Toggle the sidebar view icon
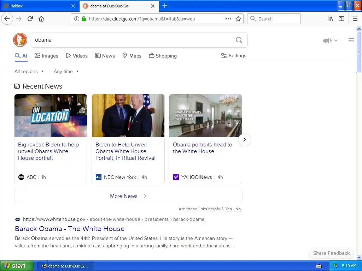 coord(341,19)
